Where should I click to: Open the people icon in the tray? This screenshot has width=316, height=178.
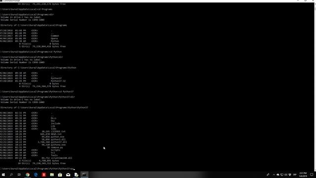[268, 175]
